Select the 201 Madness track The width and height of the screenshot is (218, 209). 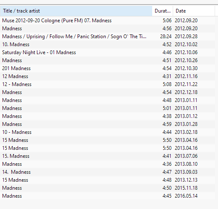(x=107, y=68)
